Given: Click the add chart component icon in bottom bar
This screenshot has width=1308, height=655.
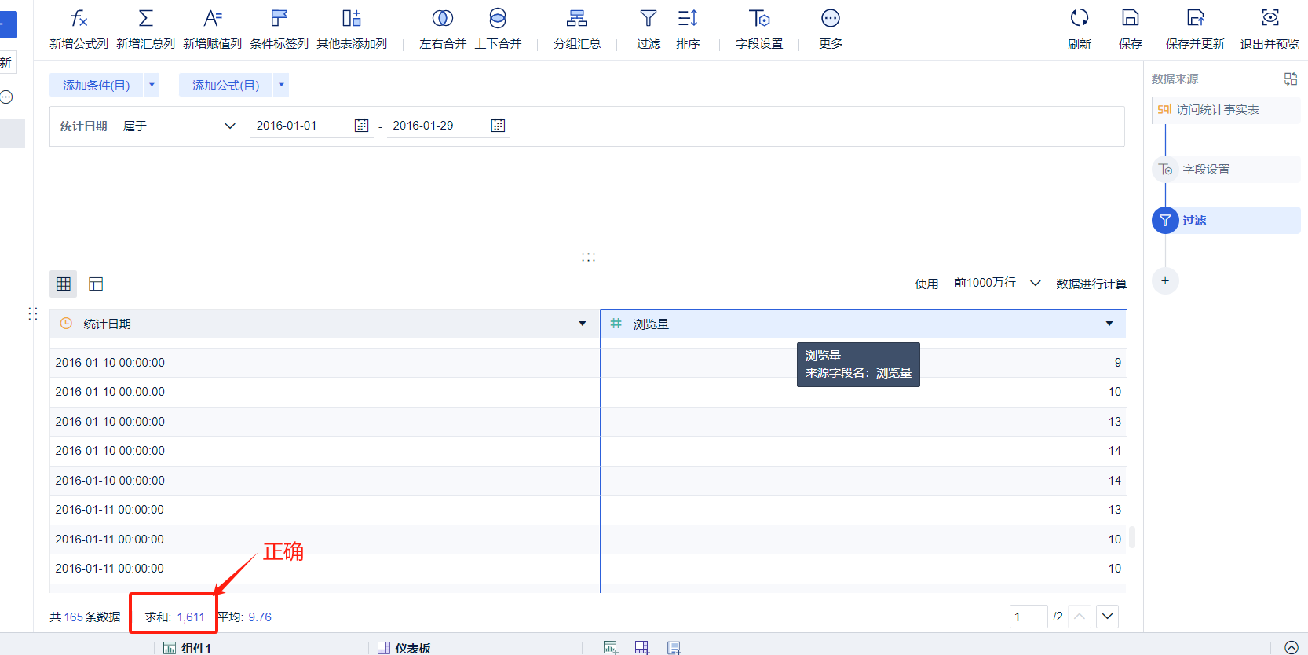Looking at the screenshot, I should tap(610, 648).
